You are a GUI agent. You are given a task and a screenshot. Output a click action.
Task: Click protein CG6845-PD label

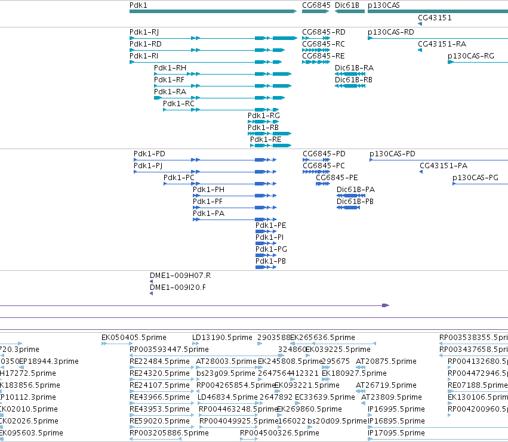point(324,154)
